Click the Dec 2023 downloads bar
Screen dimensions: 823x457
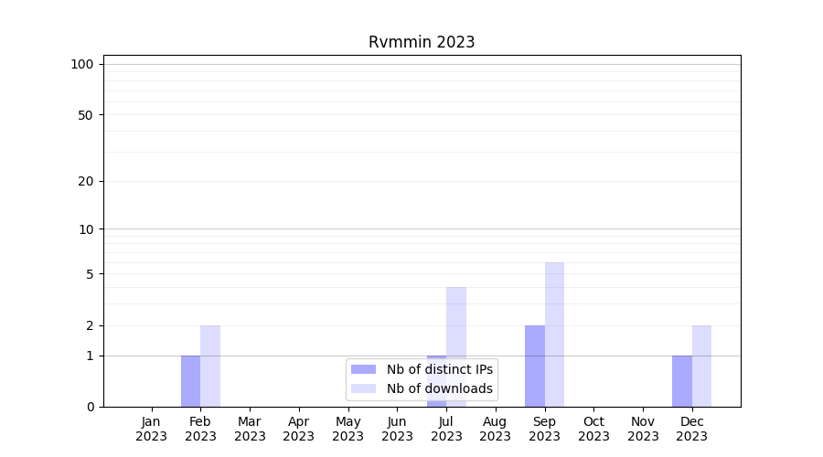click(701, 366)
